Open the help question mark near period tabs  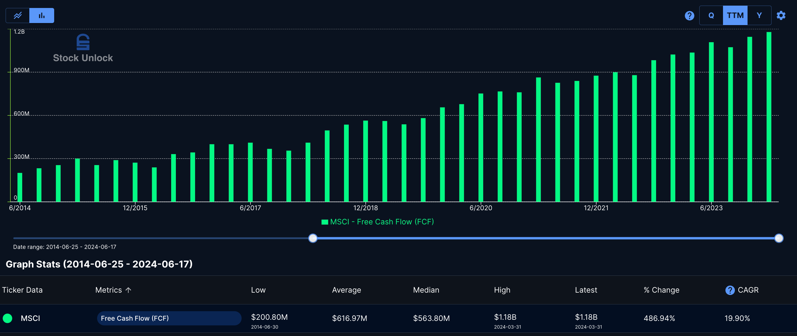click(689, 15)
